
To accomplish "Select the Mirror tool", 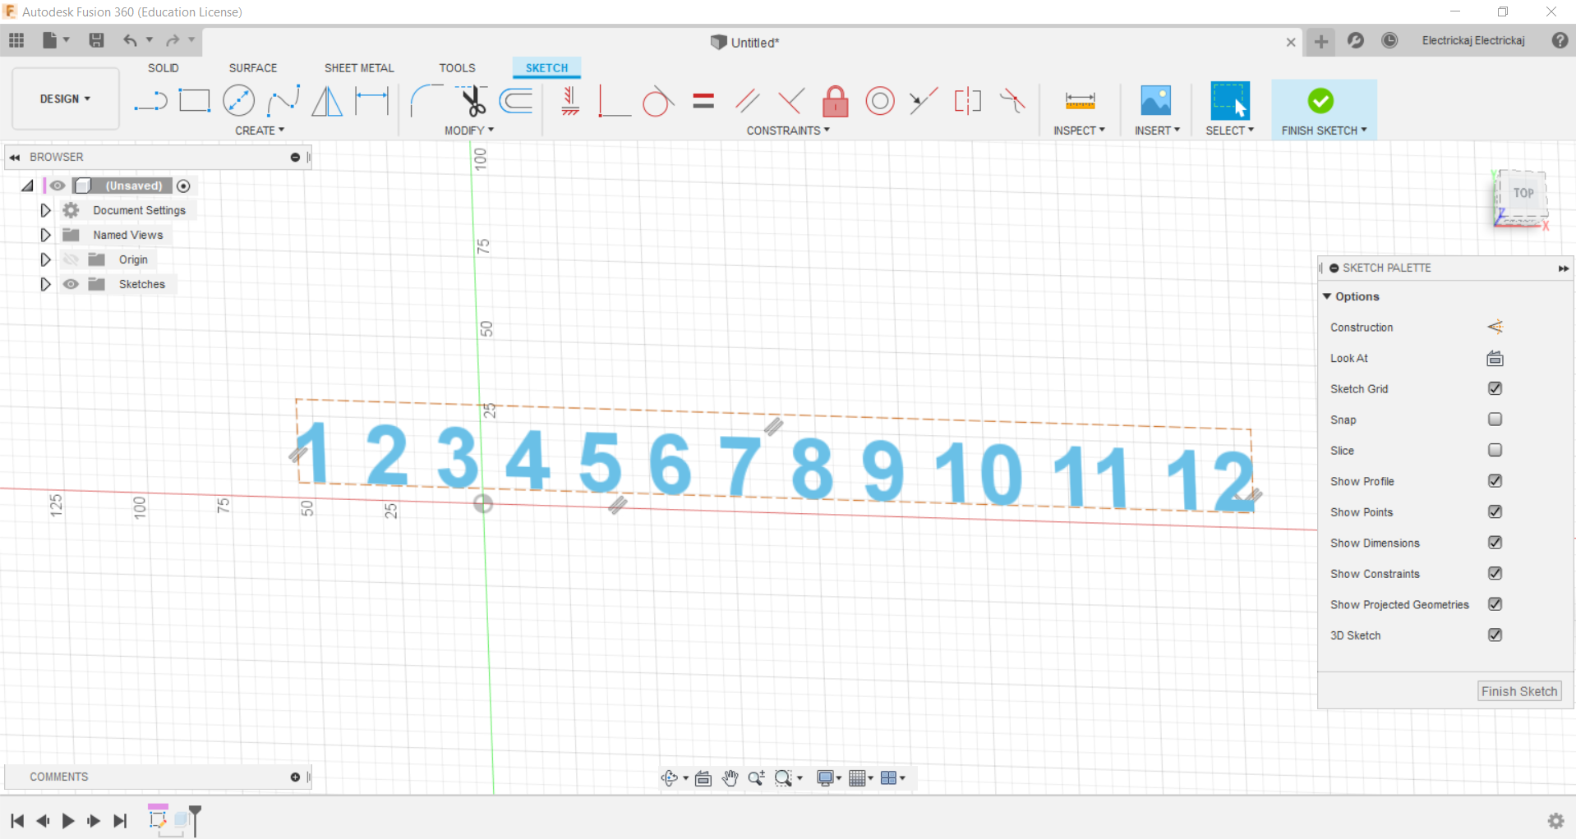I will pos(327,101).
